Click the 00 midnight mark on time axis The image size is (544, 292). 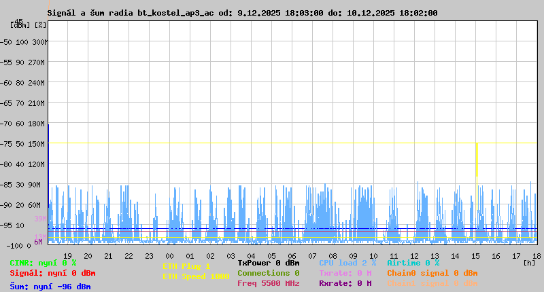click(x=170, y=256)
